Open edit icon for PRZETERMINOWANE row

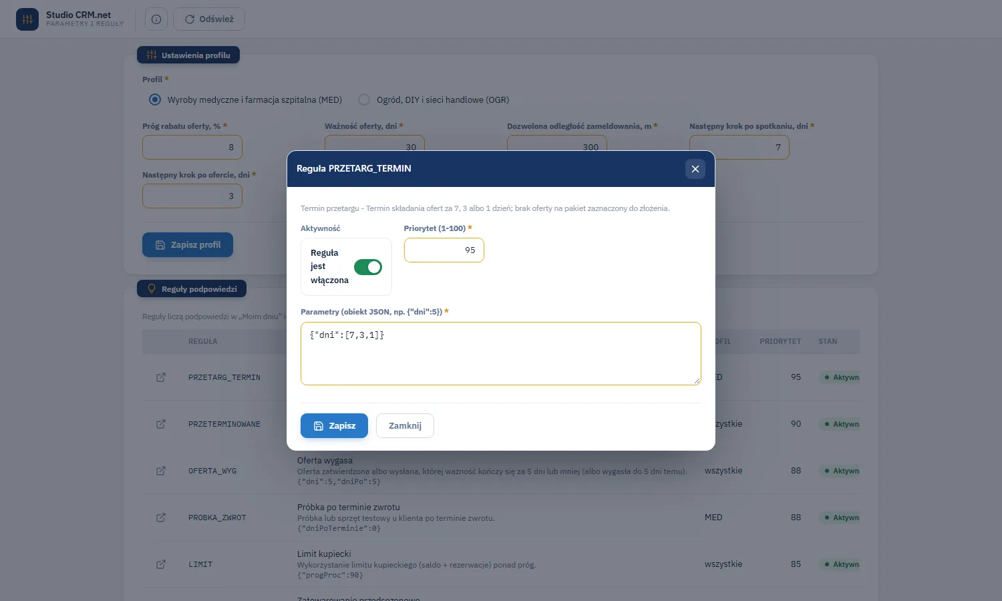[x=161, y=424]
